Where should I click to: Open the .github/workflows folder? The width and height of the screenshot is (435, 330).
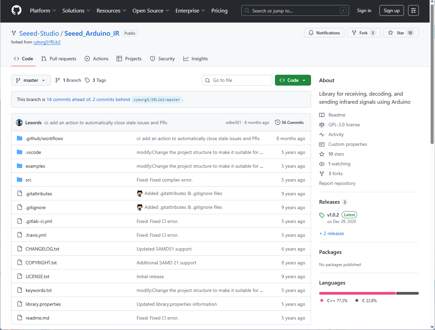coord(44,138)
